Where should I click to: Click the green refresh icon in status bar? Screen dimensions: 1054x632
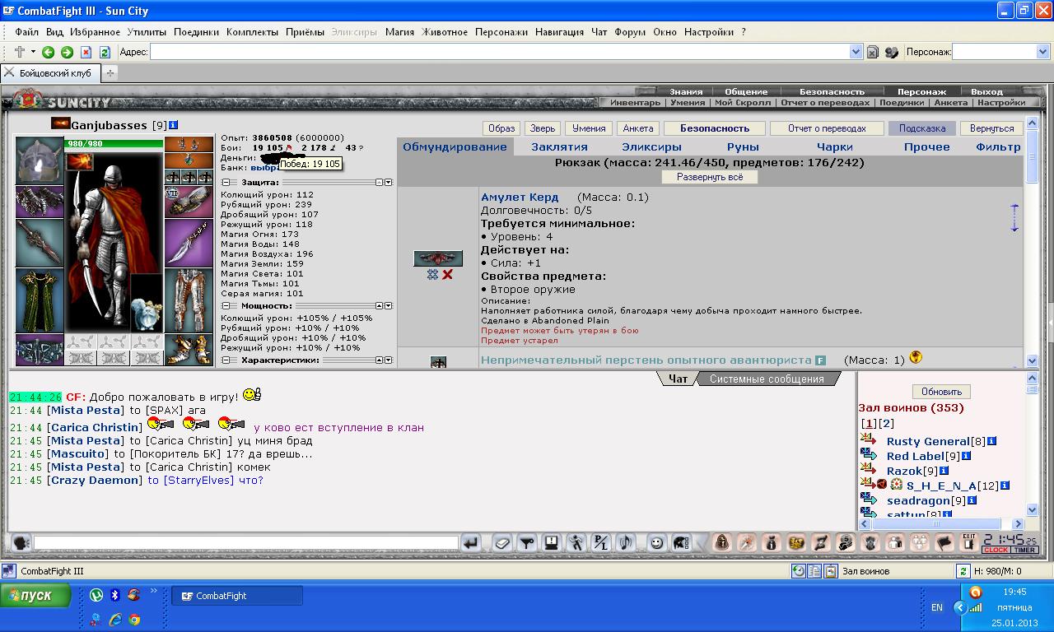point(963,571)
